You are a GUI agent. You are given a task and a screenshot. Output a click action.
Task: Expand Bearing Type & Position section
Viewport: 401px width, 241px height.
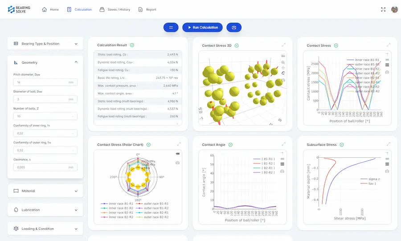[x=45, y=44]
